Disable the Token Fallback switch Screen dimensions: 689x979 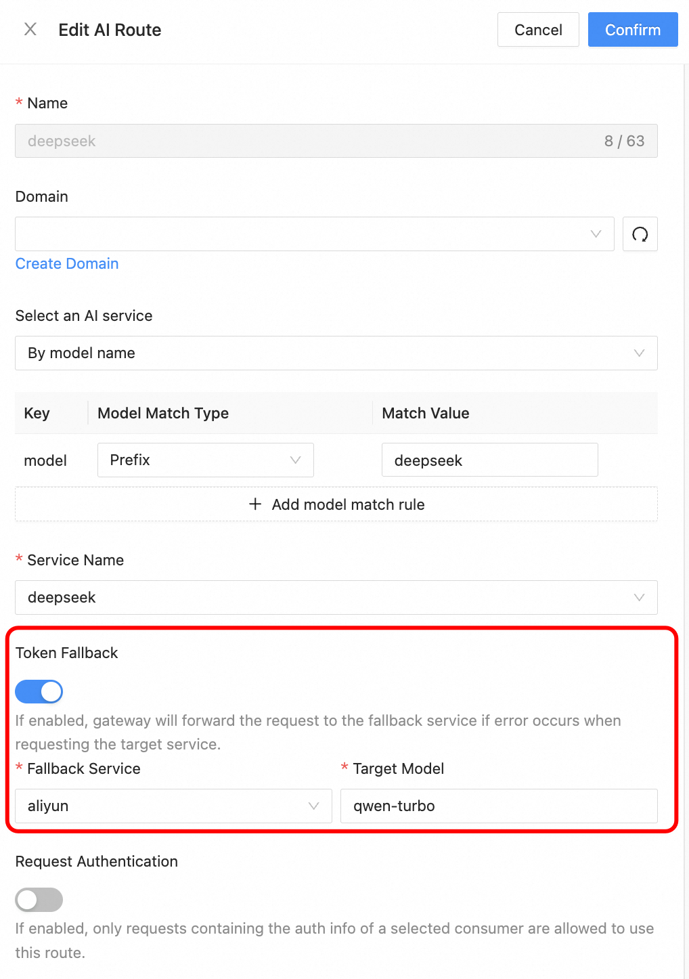pos(39,691)
